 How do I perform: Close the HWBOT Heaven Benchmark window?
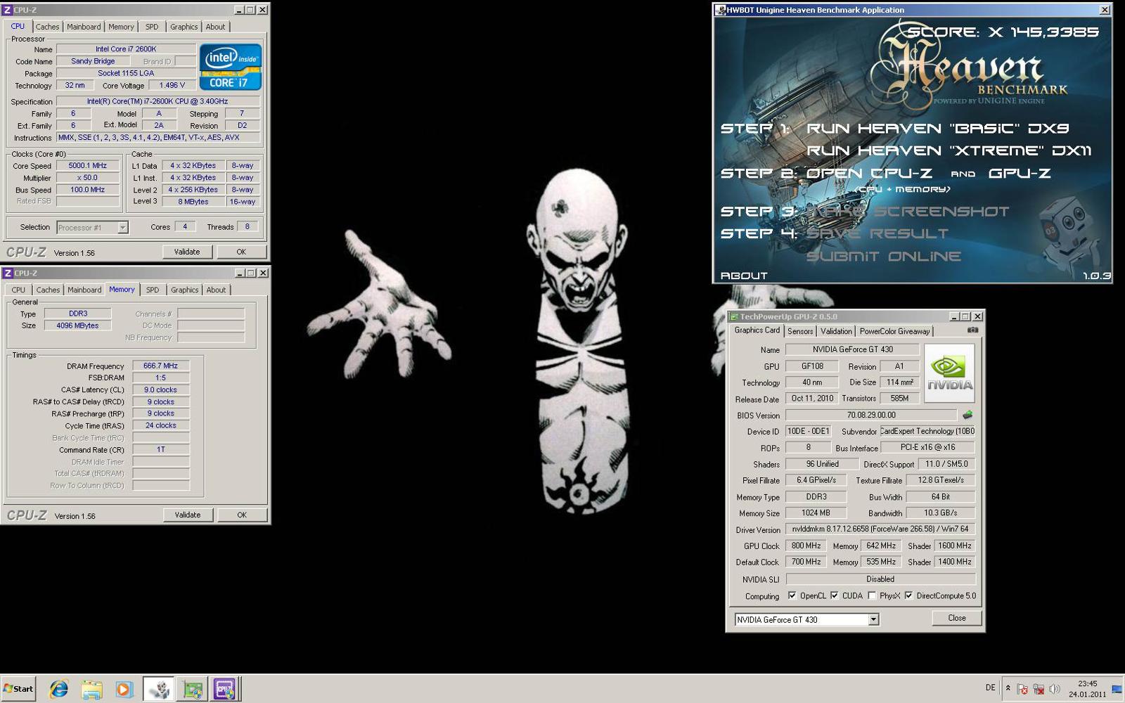pyautogui.click(x=1105, y=10)
